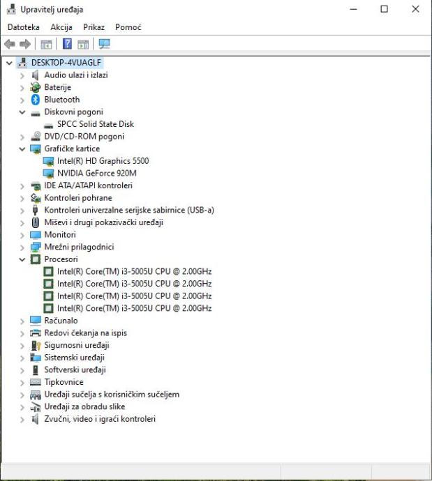Click the Baterije battery icon
The height and width of the screenshot is (481, 432).
pos(36,87)
